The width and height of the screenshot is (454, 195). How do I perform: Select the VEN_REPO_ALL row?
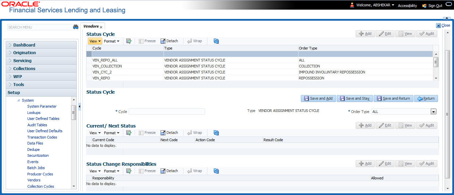[259, 60]
